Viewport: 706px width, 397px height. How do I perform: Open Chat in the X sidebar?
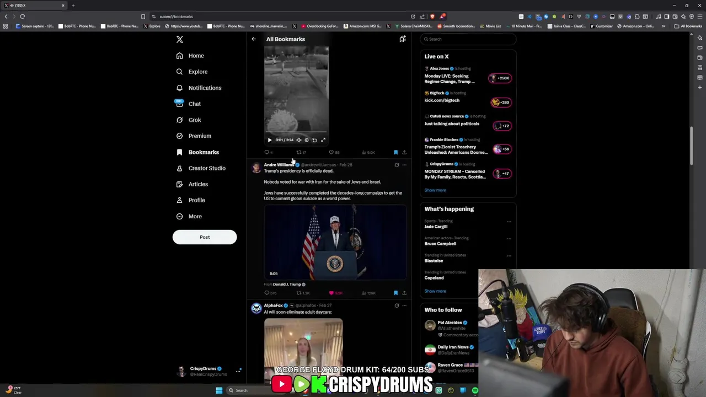[x=188, y=104]
